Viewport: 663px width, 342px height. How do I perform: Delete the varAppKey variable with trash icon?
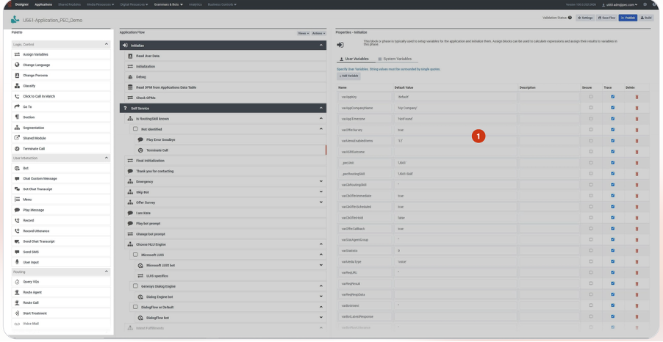tap(637, 97)
